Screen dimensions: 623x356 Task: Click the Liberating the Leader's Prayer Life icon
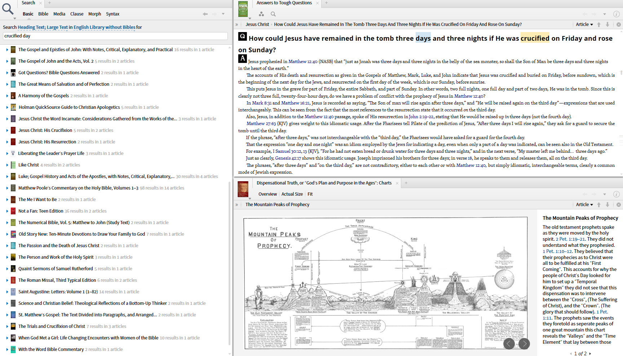[13, 153]
